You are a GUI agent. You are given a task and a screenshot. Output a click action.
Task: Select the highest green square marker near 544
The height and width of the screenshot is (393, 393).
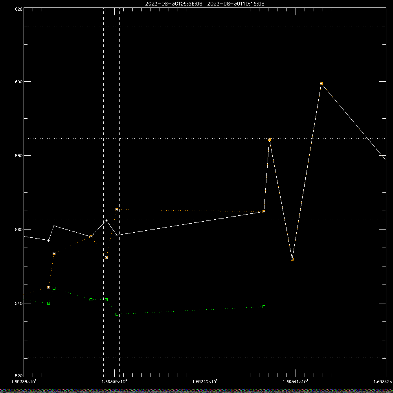(54, 288)
